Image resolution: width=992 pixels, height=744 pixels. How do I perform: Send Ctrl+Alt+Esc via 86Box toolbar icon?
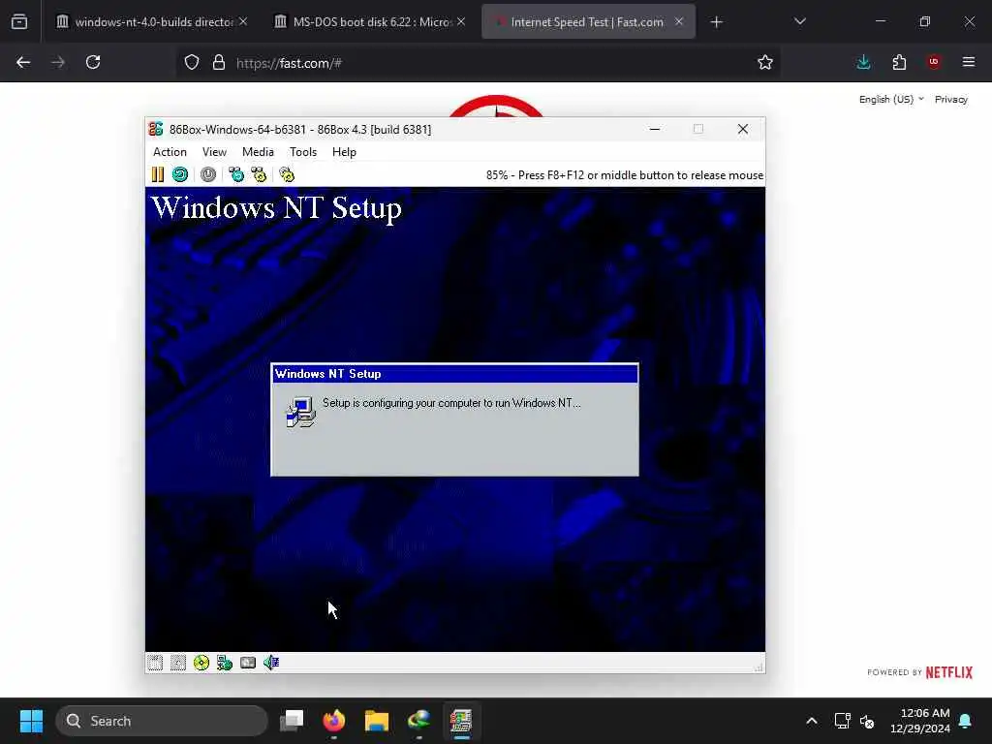[259, 174]
